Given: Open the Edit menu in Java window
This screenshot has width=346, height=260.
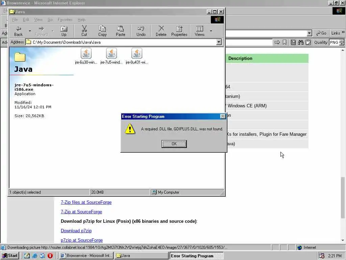Looking at the screenshot, I should 26,20.
